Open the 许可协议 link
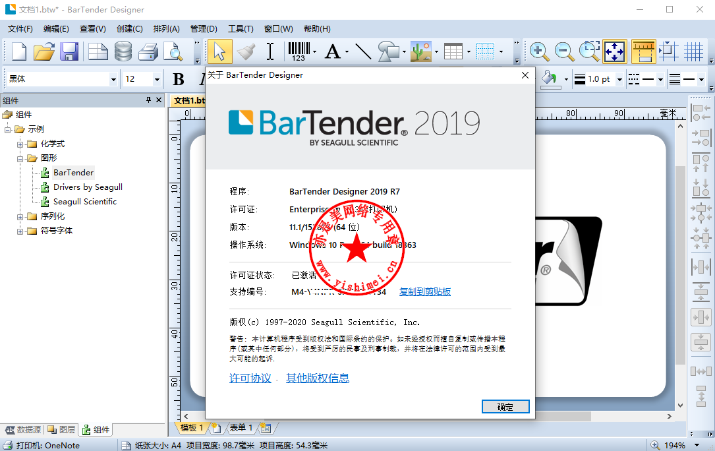This screenshot has height=451, width=715. (250, 378)
